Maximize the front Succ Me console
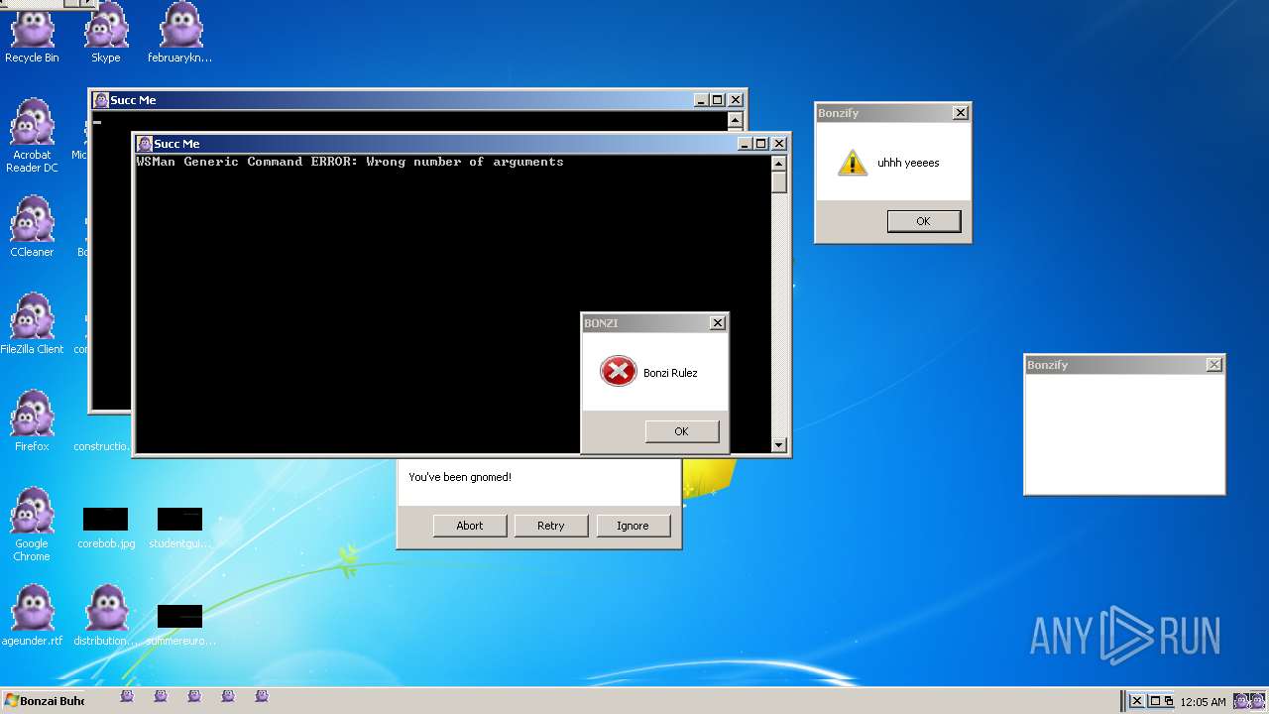 click(x=760, y=144)
